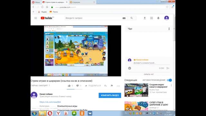This screenshot has height=116, width=206.
Task: Reload the current page
Action: click(42, 7)
